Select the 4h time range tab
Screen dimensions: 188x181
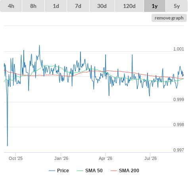pos(11,6)
